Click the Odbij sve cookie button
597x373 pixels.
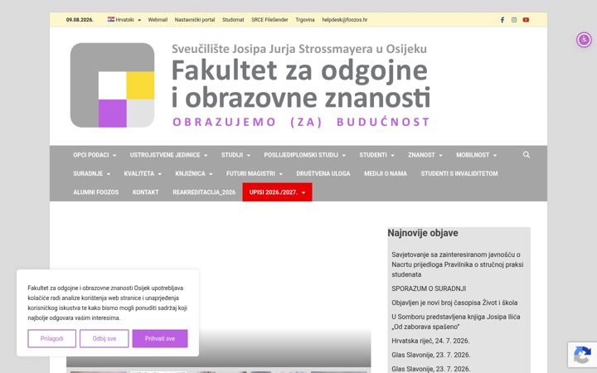coord(104,338)
